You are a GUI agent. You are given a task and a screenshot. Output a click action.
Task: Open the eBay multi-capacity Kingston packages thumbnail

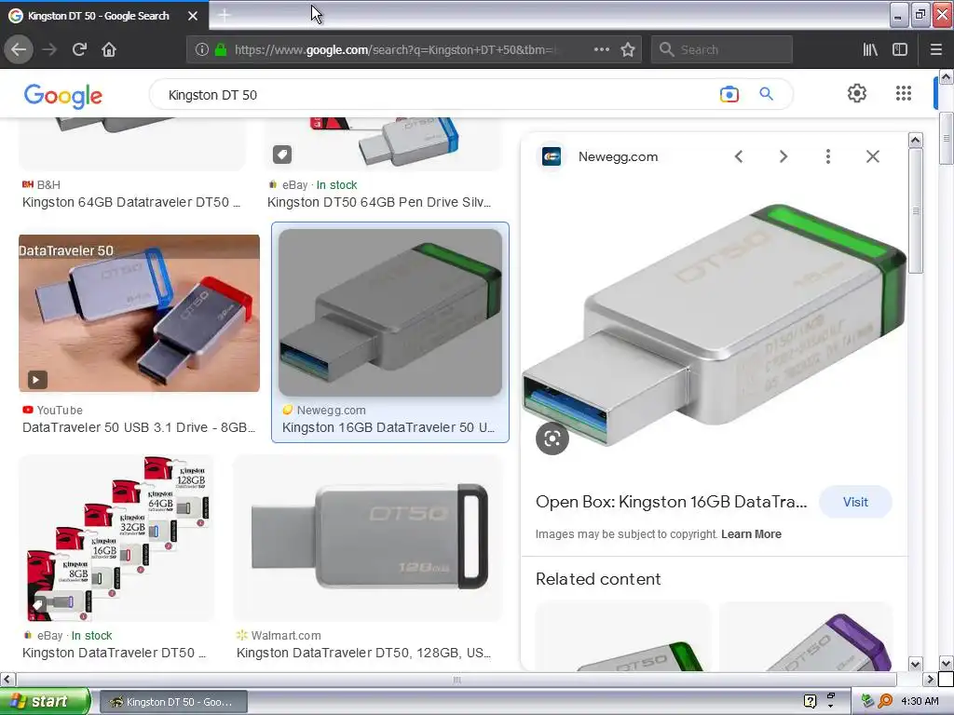[116, 539]
